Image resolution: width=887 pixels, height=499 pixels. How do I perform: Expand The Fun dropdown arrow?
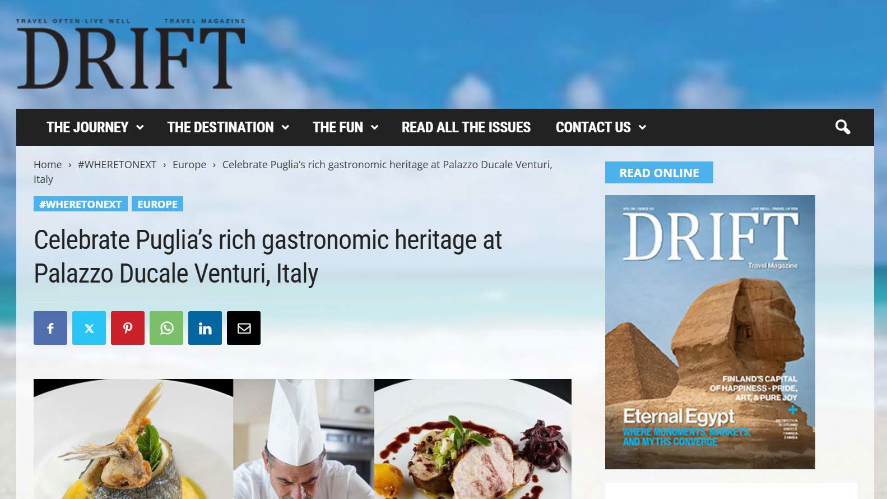374,127
